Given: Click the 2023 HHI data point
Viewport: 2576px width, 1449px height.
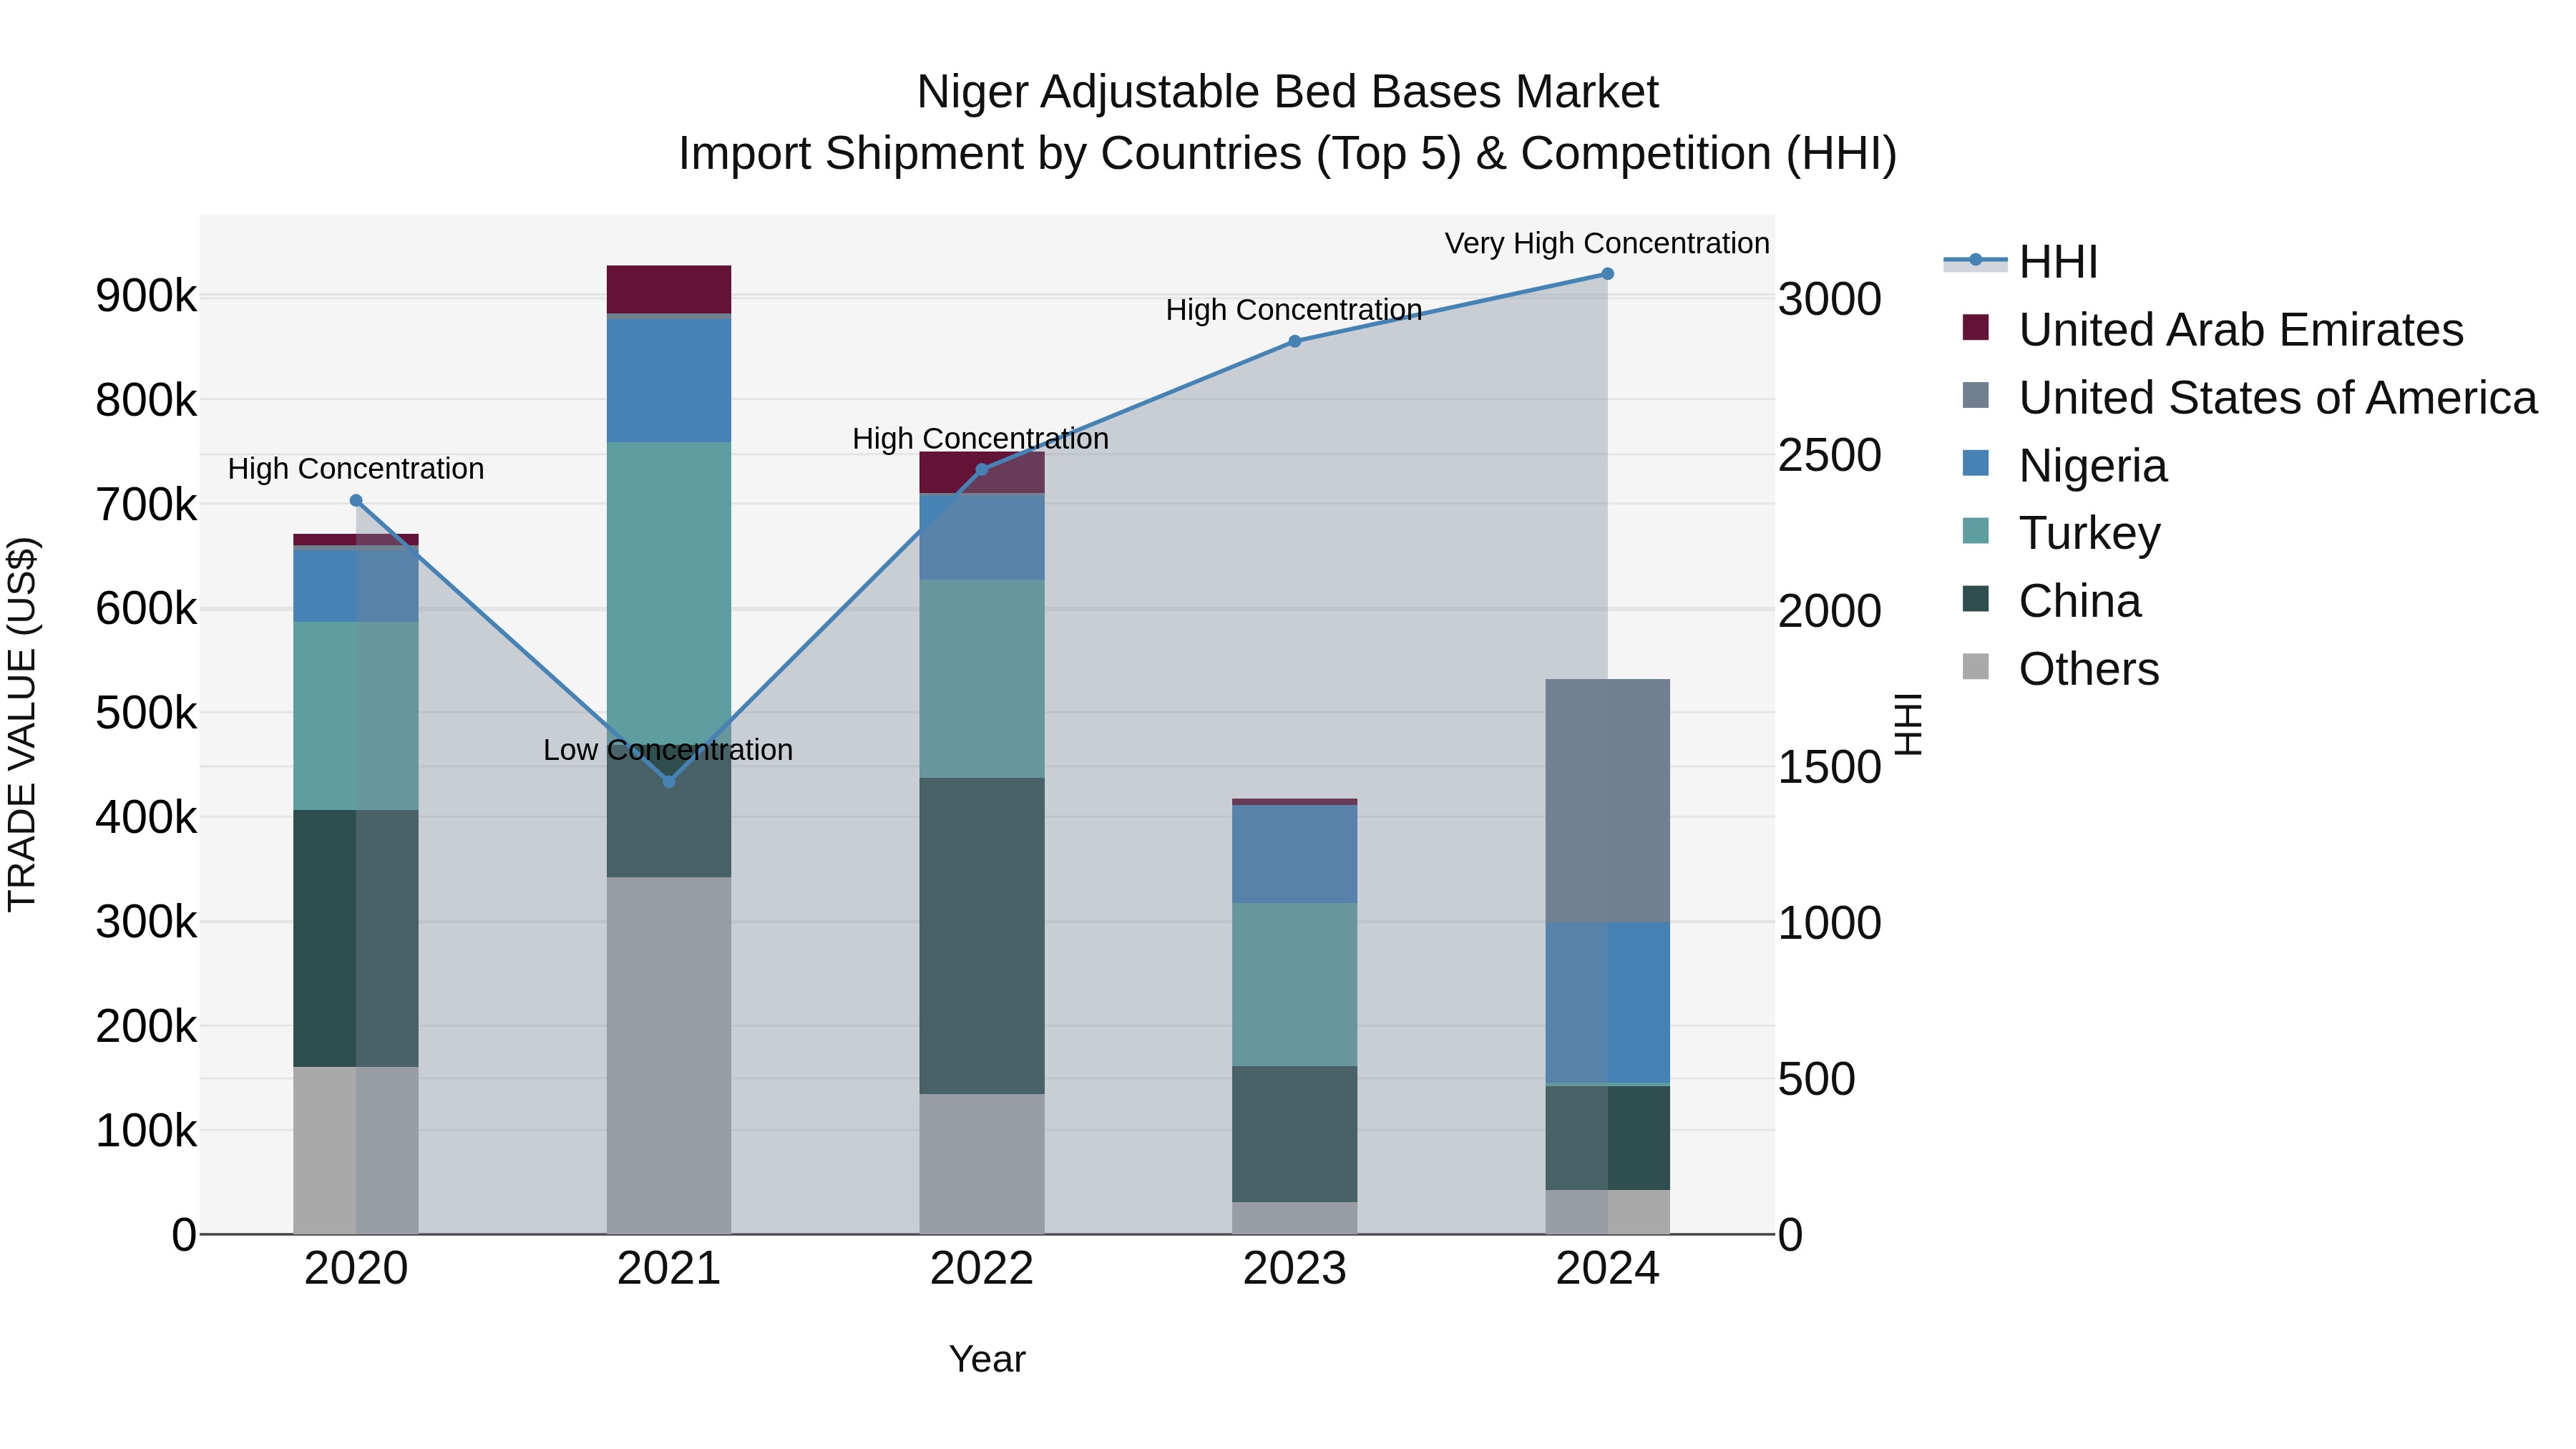Looking at the screenshot, I should point(1295,341).
